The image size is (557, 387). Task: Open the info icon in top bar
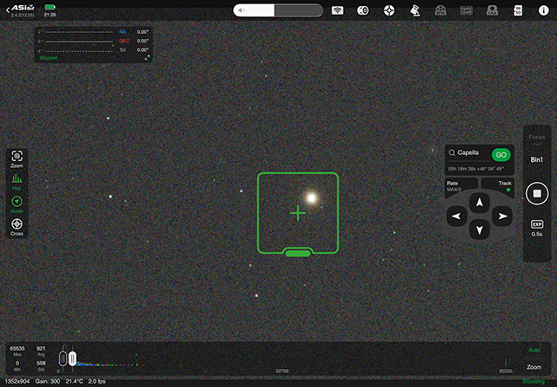point(543,10)
